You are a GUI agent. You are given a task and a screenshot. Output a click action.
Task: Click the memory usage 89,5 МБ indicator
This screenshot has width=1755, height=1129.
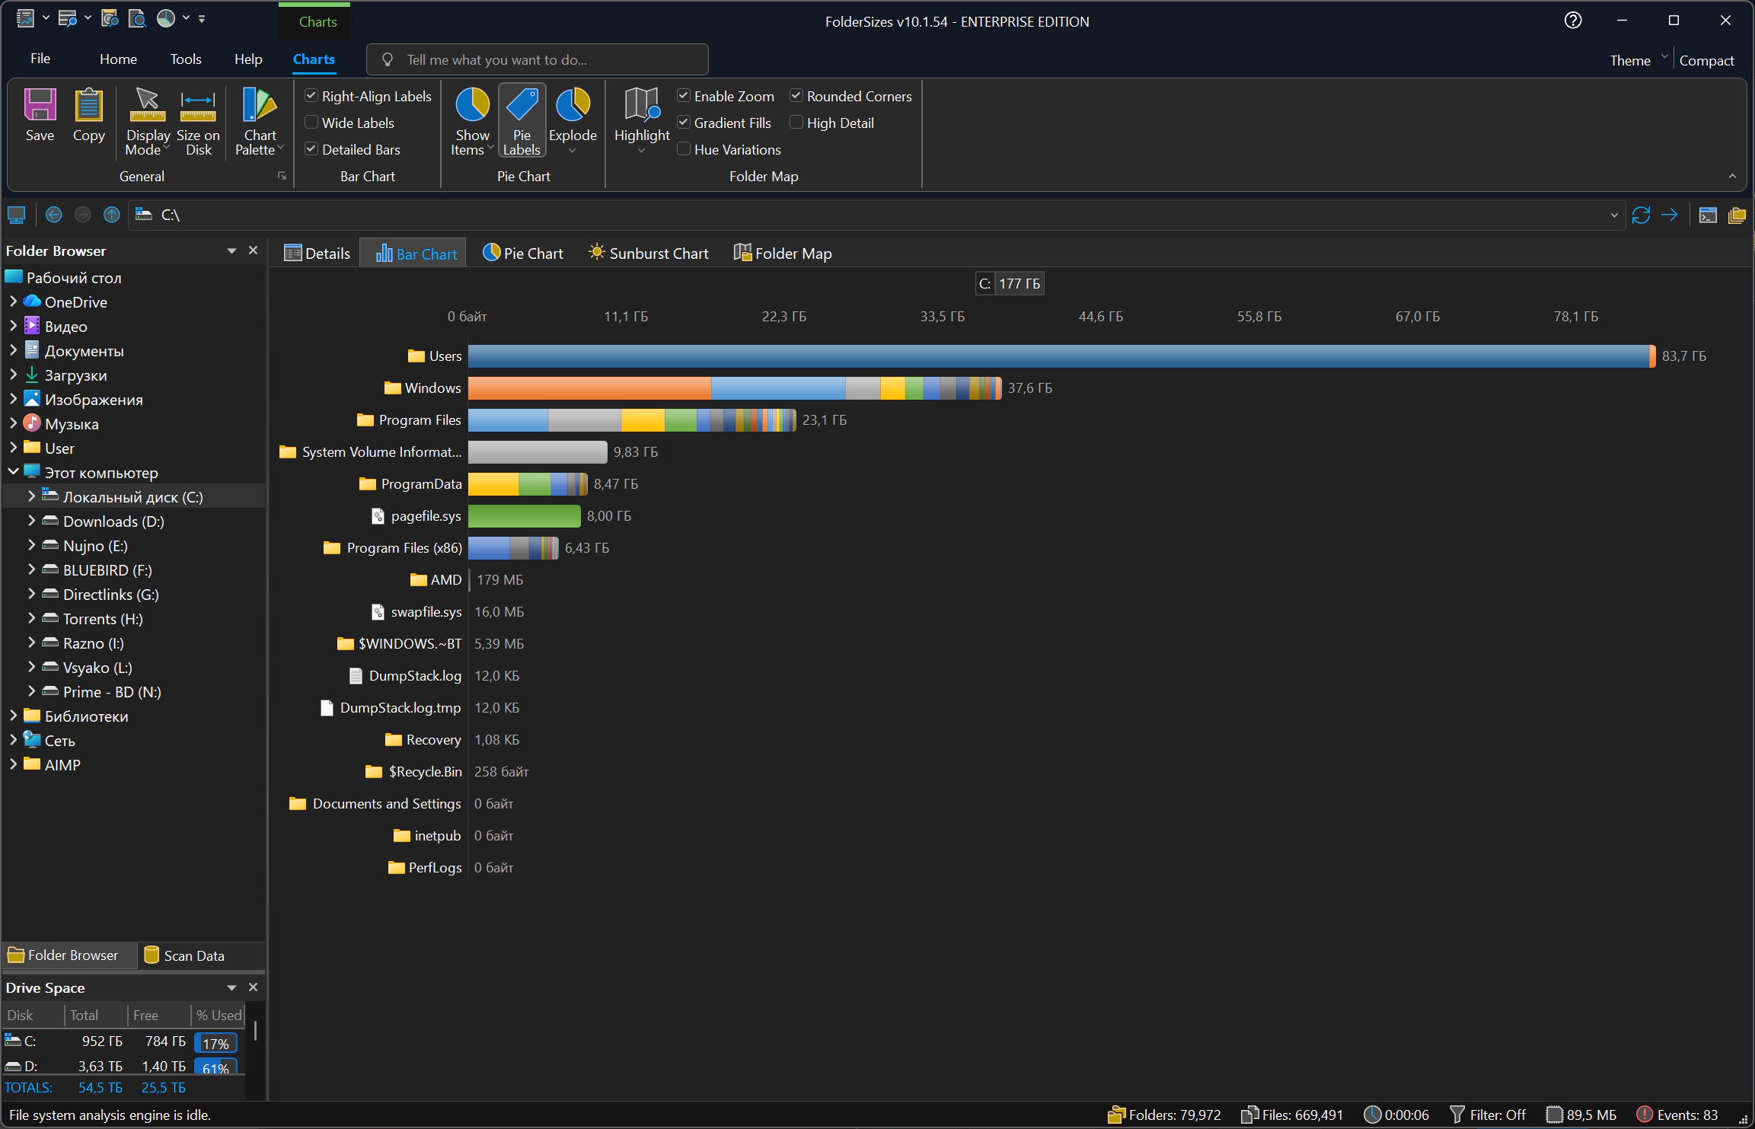click(x=1581, y=1115)
